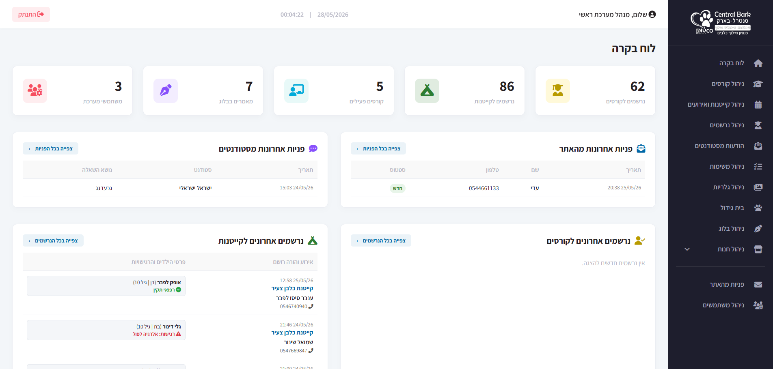Click phone number 0544661133

484,188
